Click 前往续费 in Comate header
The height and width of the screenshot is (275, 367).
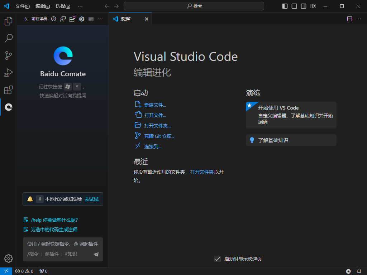pyautogui.click(x=39, y=19)
